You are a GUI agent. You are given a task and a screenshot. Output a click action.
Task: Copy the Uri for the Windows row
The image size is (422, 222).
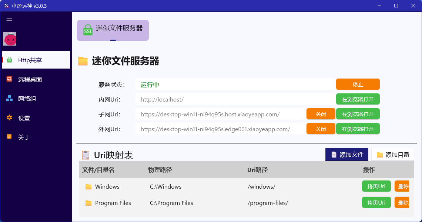tap(376, 186)
